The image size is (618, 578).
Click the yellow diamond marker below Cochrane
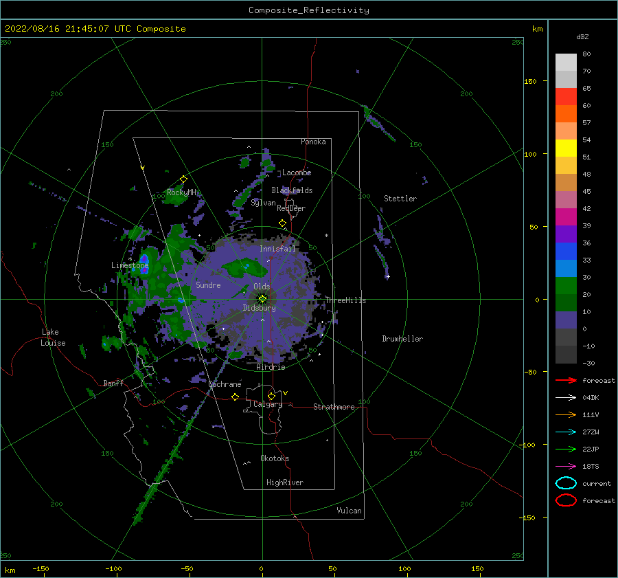click(x=236, y=397)
